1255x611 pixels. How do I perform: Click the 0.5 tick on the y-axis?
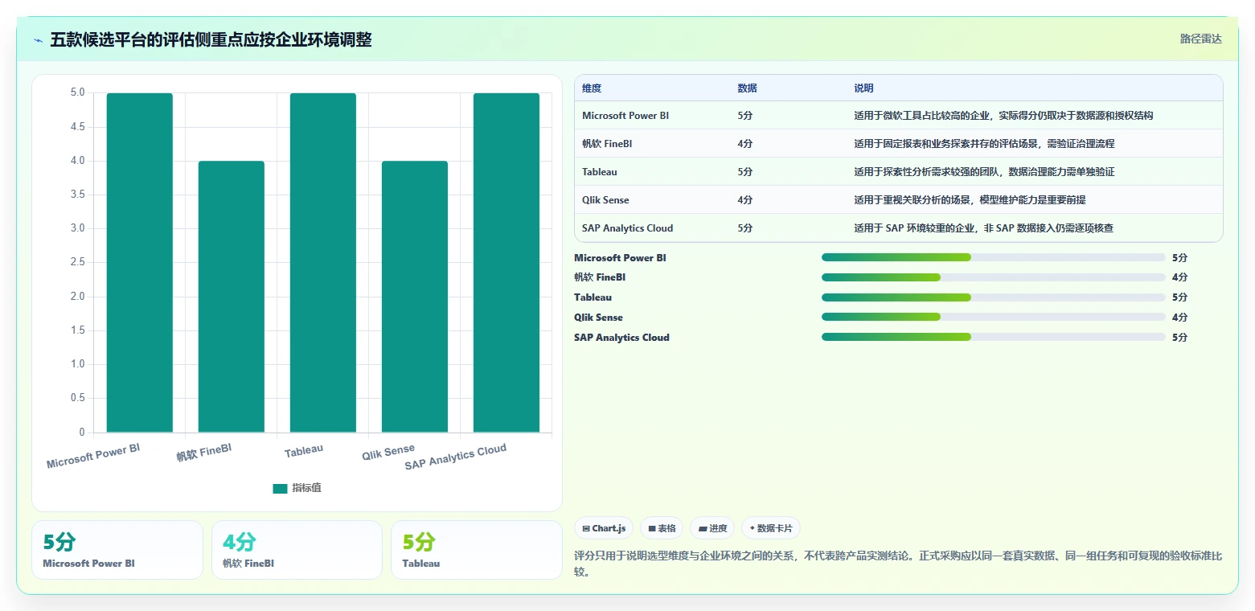[x=77, y=399]
